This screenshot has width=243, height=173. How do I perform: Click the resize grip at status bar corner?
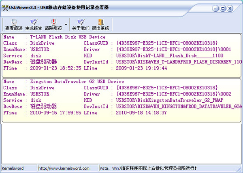(239, 169)
